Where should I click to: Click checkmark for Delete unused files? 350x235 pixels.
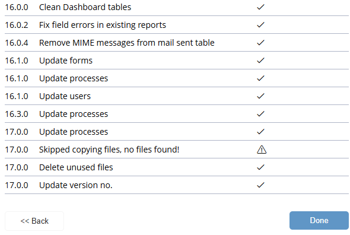[260, 167]
